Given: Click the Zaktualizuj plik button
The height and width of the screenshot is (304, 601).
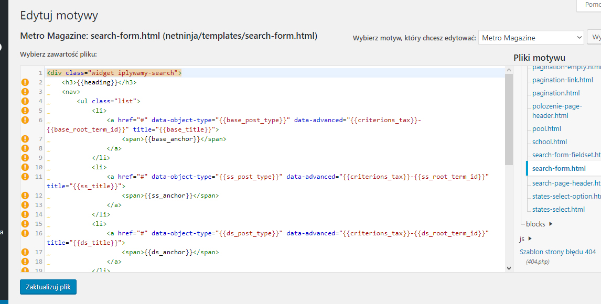Looking at the screenshot, I should click(x=48, y=287).
